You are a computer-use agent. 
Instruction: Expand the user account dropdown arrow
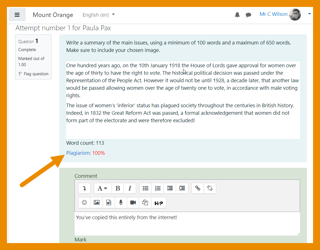(309, 15)
